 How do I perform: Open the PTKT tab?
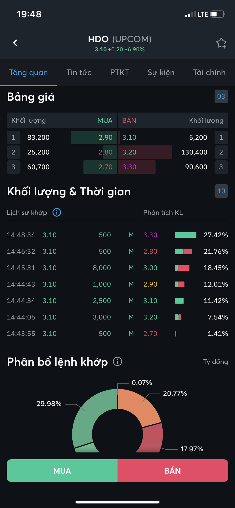pyautogui.click(x=119, y=73)
